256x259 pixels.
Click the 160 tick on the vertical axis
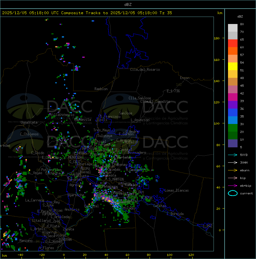pos(217,60)
